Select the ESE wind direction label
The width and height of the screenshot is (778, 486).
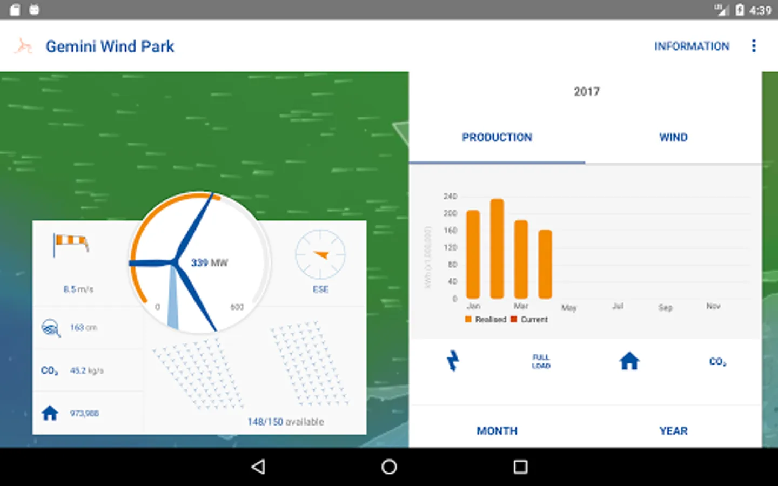tap(320, 289)
